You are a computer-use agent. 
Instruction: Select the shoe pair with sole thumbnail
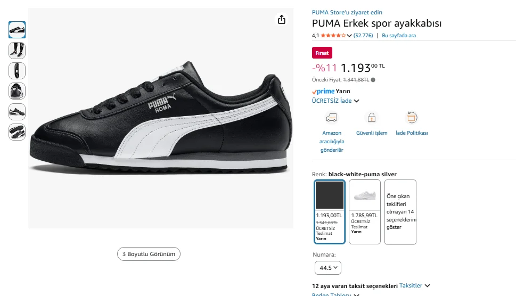pos(17,131)
